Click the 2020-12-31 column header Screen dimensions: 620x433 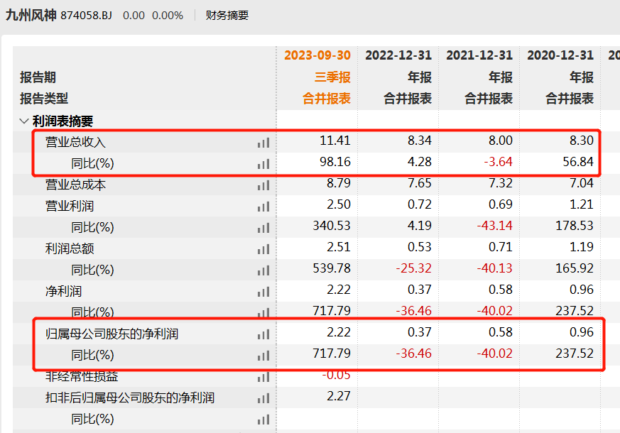[560, 55]
